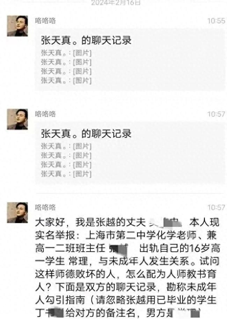This screenshot has height=319, width=227.
Task: Select first [图片] line in second record
Action: (66, 147)
